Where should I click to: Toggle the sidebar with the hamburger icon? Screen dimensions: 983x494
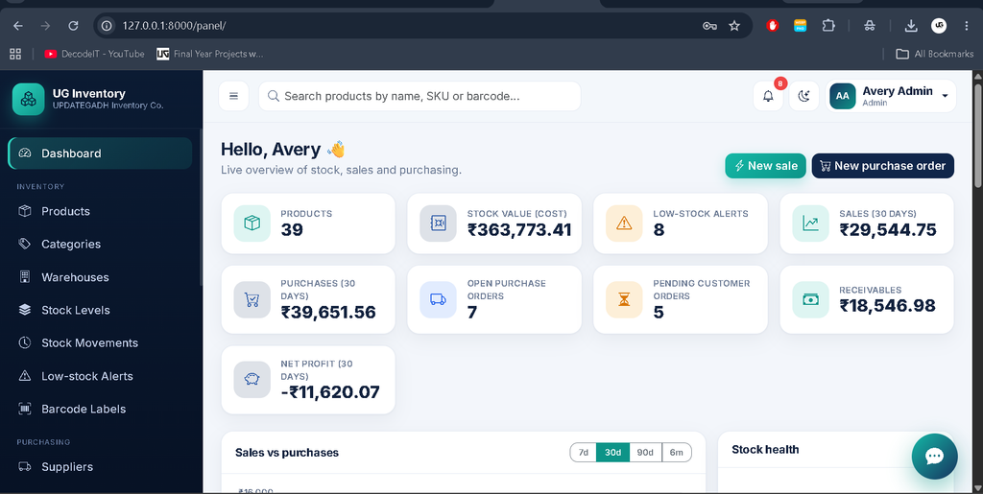234,96
